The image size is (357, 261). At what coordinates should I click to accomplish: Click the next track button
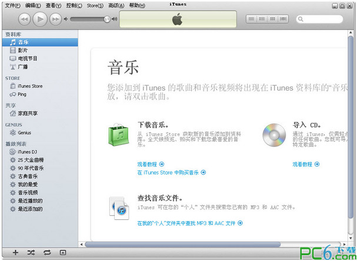click(55, 19)
